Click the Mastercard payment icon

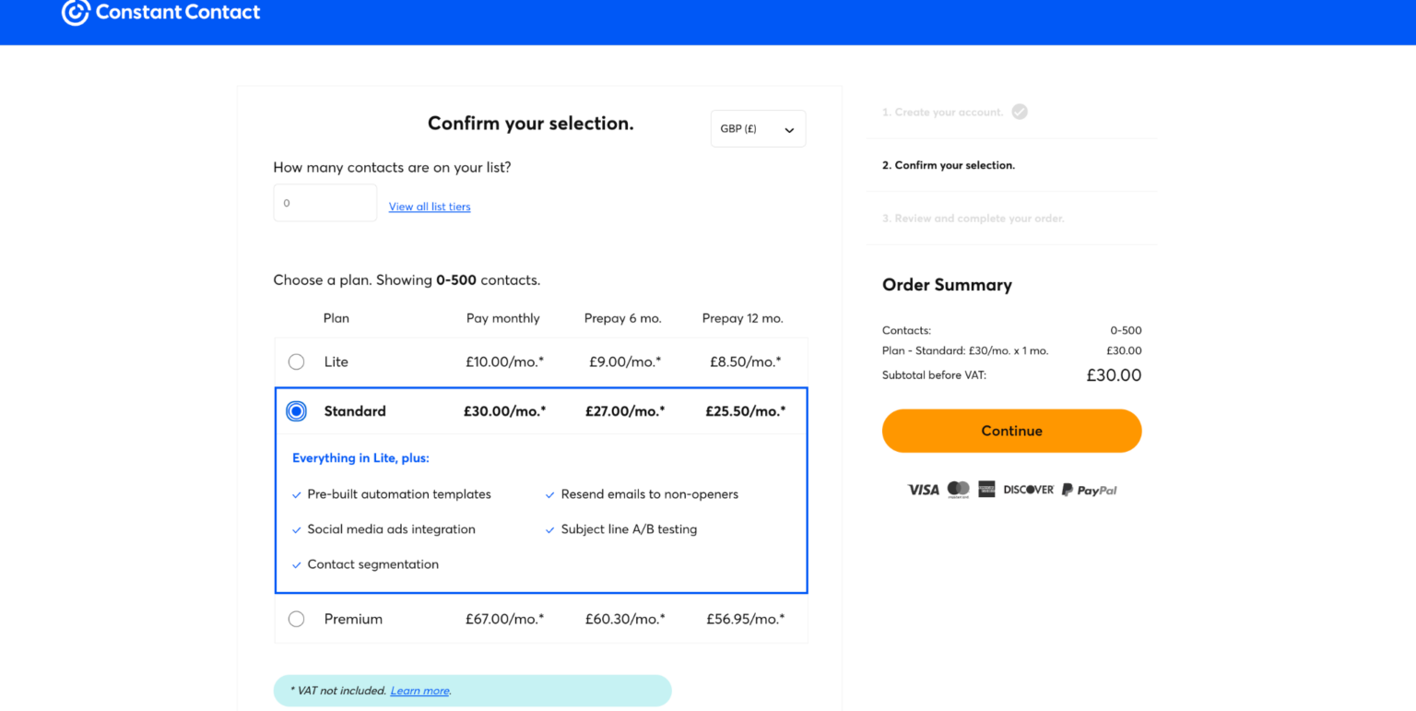(959, 489)
